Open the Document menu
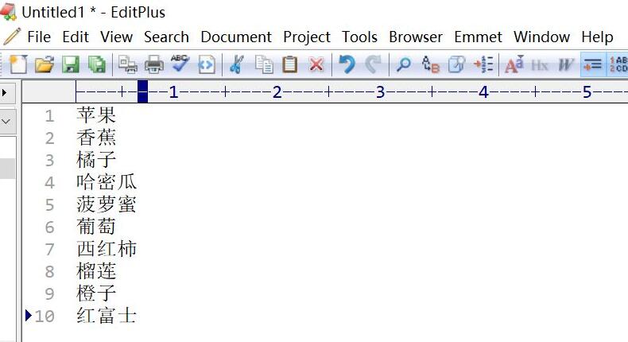The height and width of the screenshot is (342, 628). 236,37
